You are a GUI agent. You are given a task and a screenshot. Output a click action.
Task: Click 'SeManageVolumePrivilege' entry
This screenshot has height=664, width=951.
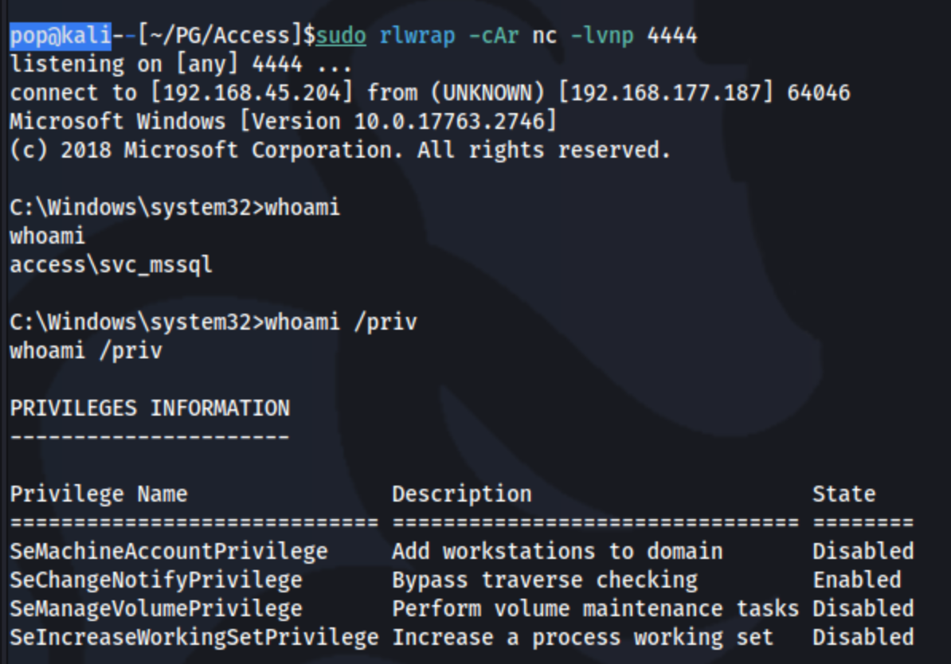(x=156, y=609)
